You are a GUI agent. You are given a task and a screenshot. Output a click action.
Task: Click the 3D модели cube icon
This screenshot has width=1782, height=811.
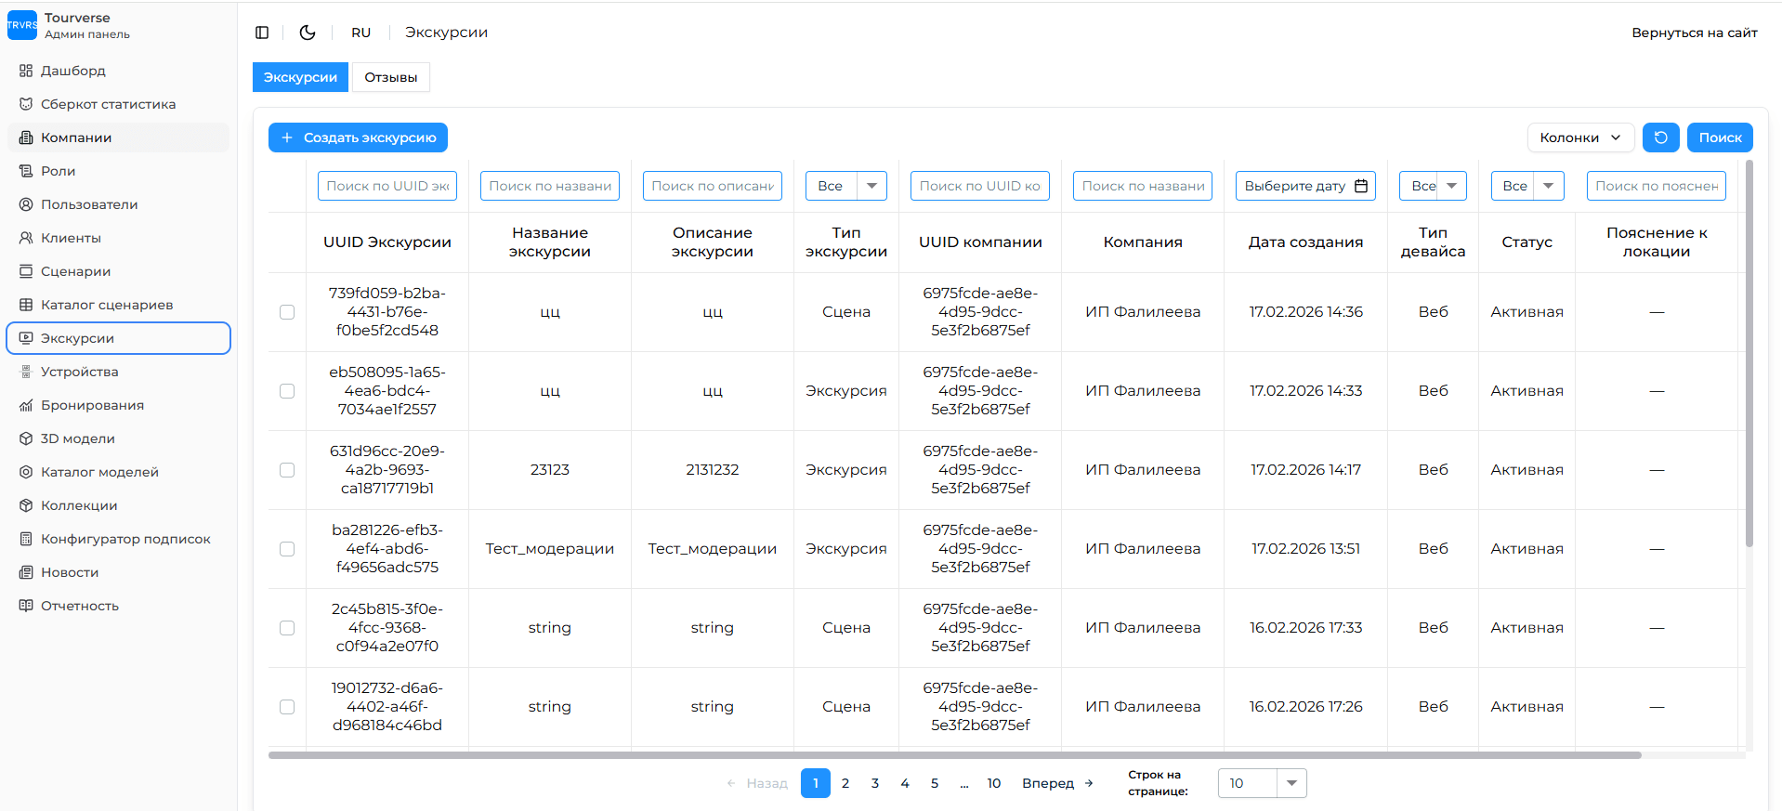coord(26,438)
